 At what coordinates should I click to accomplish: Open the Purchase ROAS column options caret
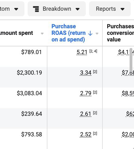pyautogui.click(x=97, y=33)
